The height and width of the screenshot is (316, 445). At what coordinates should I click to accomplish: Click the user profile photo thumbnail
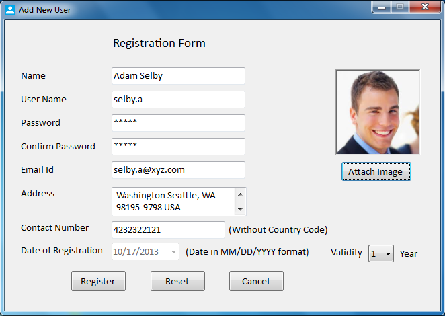click(x=378, y=112)
